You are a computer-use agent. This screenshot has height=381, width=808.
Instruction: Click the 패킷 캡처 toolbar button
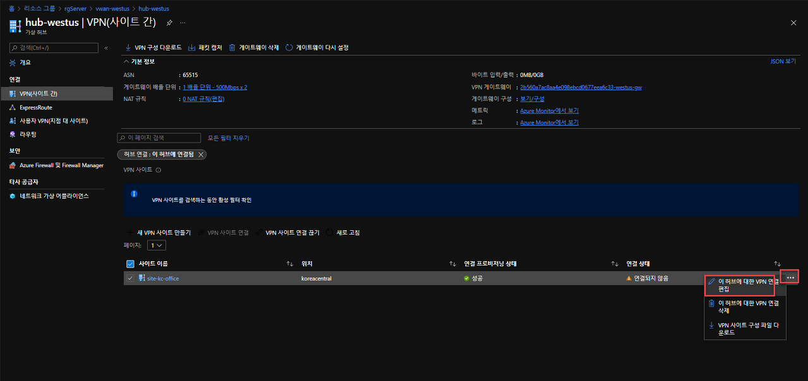[x=205, y=47]
